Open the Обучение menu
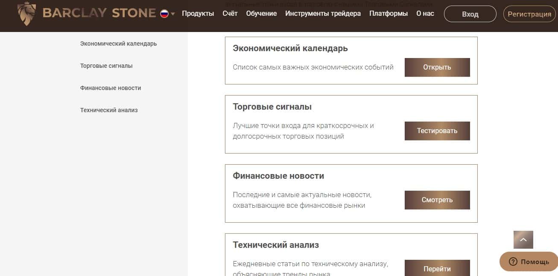Screen dimensions: 558x276 tap(261, 13)
